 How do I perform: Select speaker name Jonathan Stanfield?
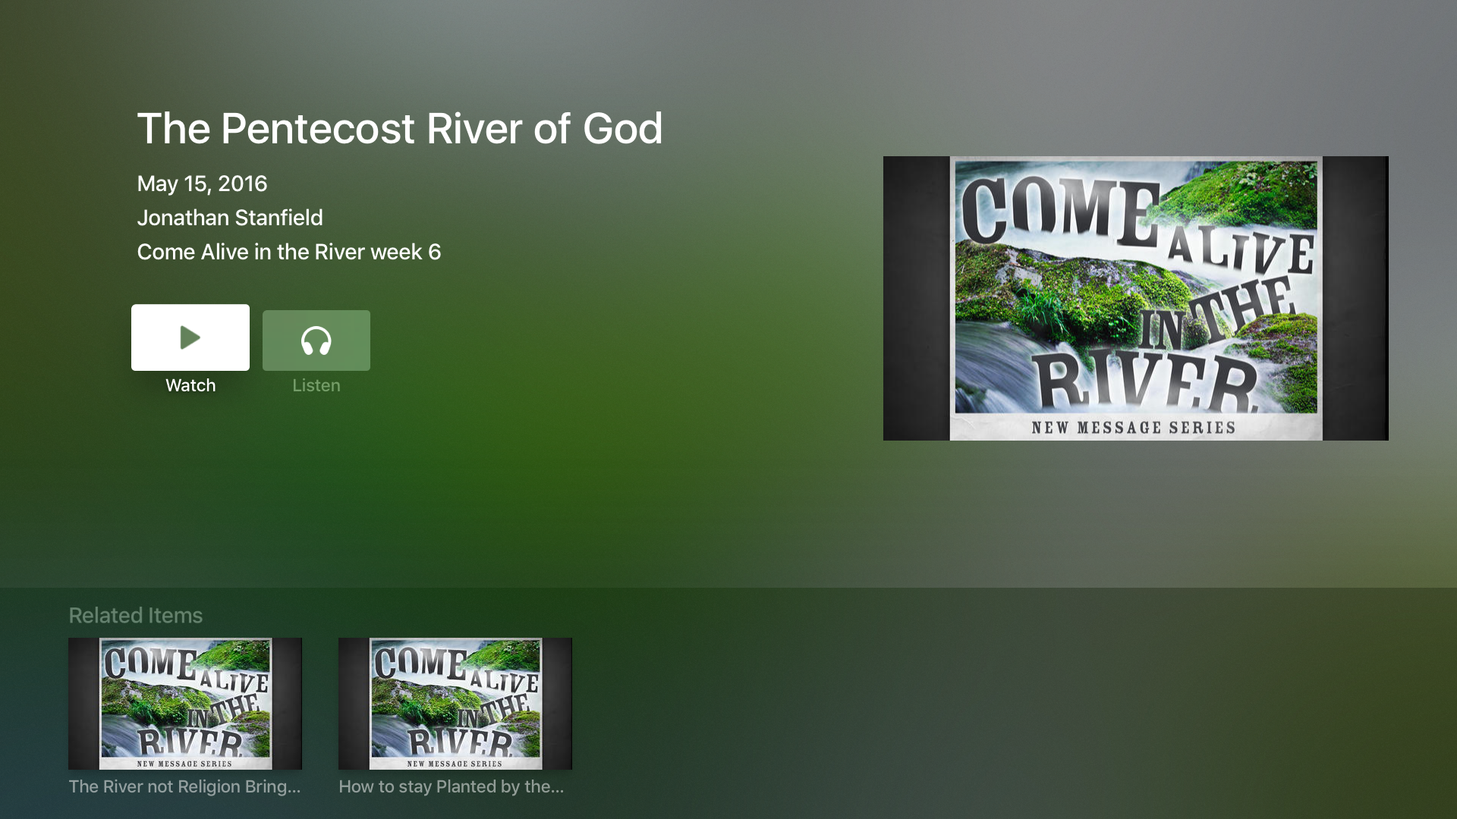(230, 218)
